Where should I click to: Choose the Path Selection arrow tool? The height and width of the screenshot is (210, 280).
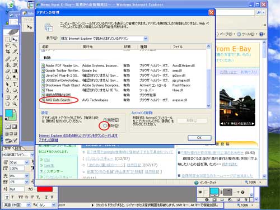[8, 85]
